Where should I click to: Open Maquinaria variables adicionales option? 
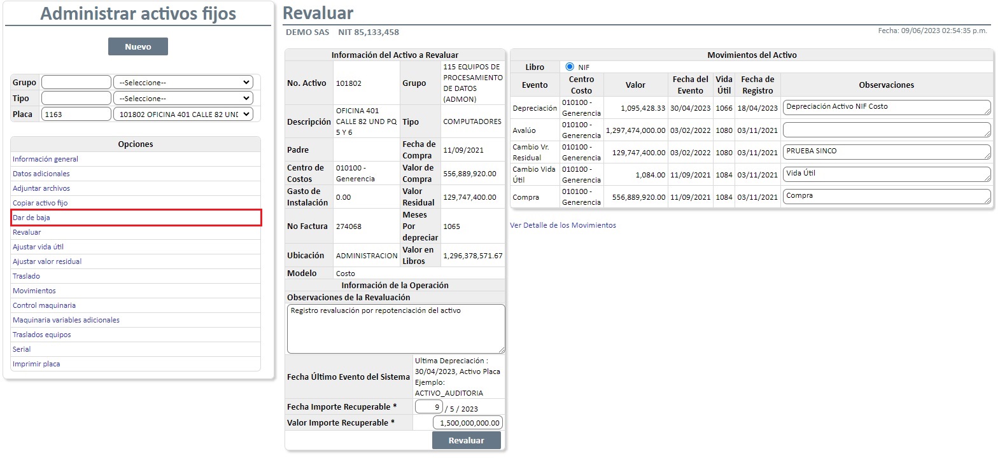[x=66, y=320]
